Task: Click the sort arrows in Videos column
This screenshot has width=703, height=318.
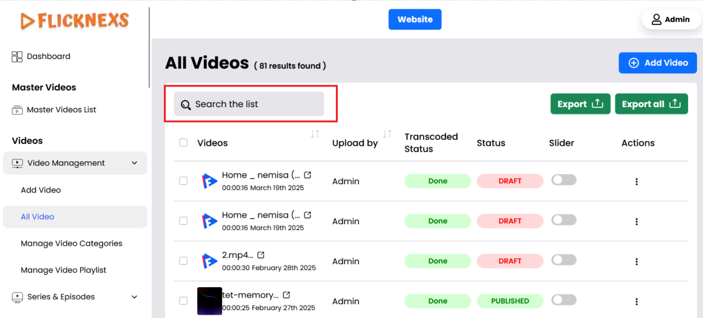Action: point(315,134)
